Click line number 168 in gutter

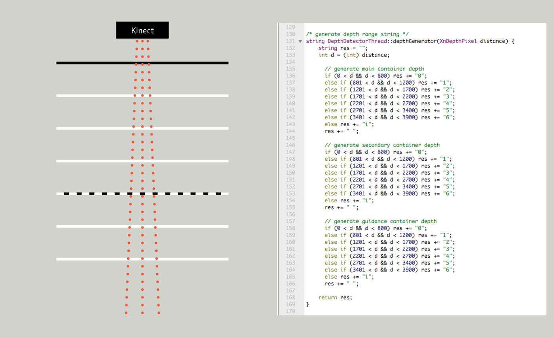[x=291, y=297]
